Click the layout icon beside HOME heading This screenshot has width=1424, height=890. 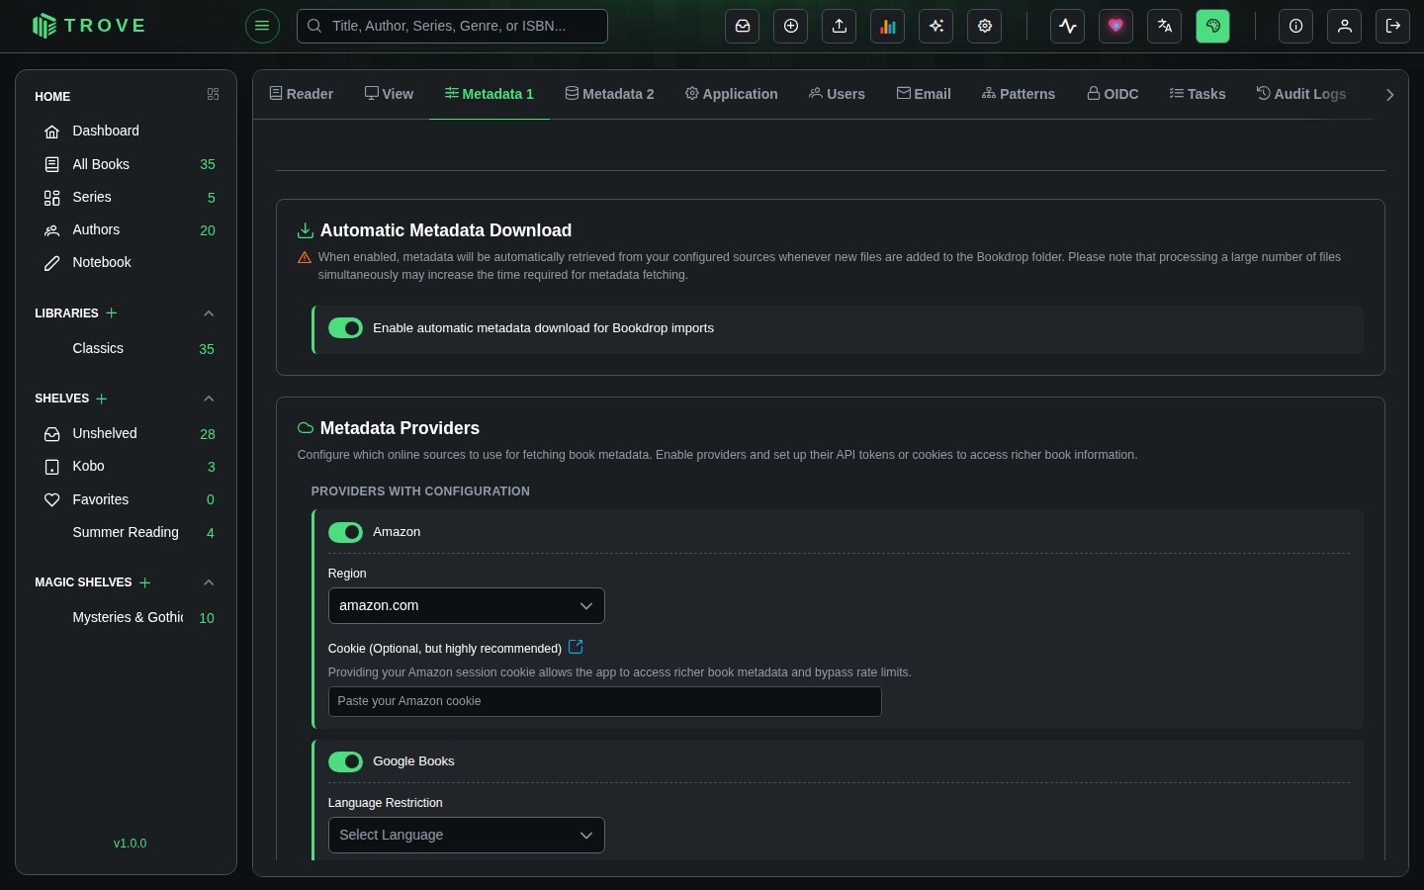tap(213, 94)
